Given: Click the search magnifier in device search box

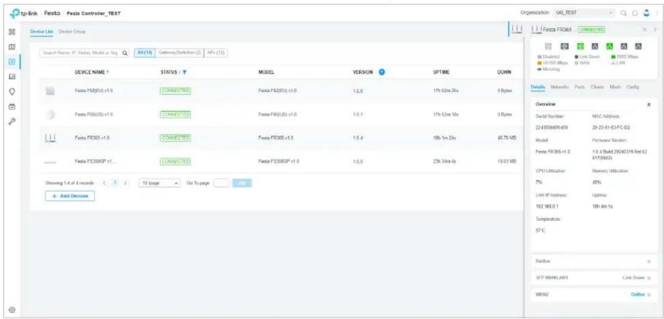Looking at the screenshot, I should click(126, 53).
